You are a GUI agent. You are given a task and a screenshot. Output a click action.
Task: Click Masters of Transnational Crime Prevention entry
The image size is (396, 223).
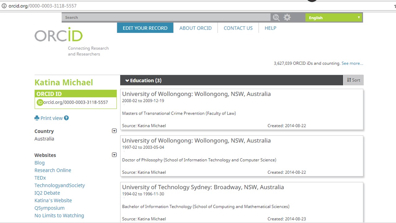tap(179, 113)
